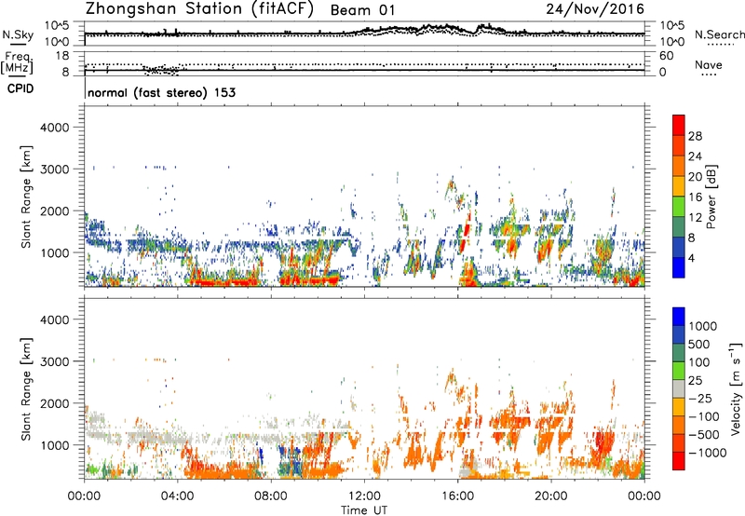This screenshot has height=516, width=745.
Task: Click the '24' power colorbar value
Action: [x=695, y=156]
